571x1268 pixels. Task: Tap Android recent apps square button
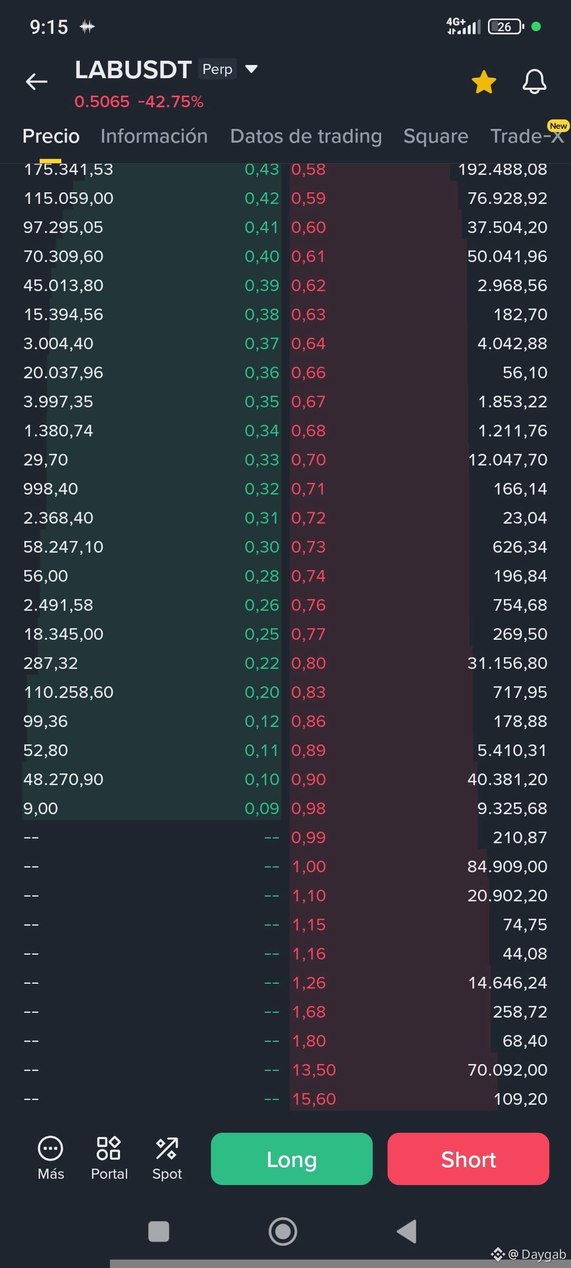pyautogui.click(x=159, y=1231)
